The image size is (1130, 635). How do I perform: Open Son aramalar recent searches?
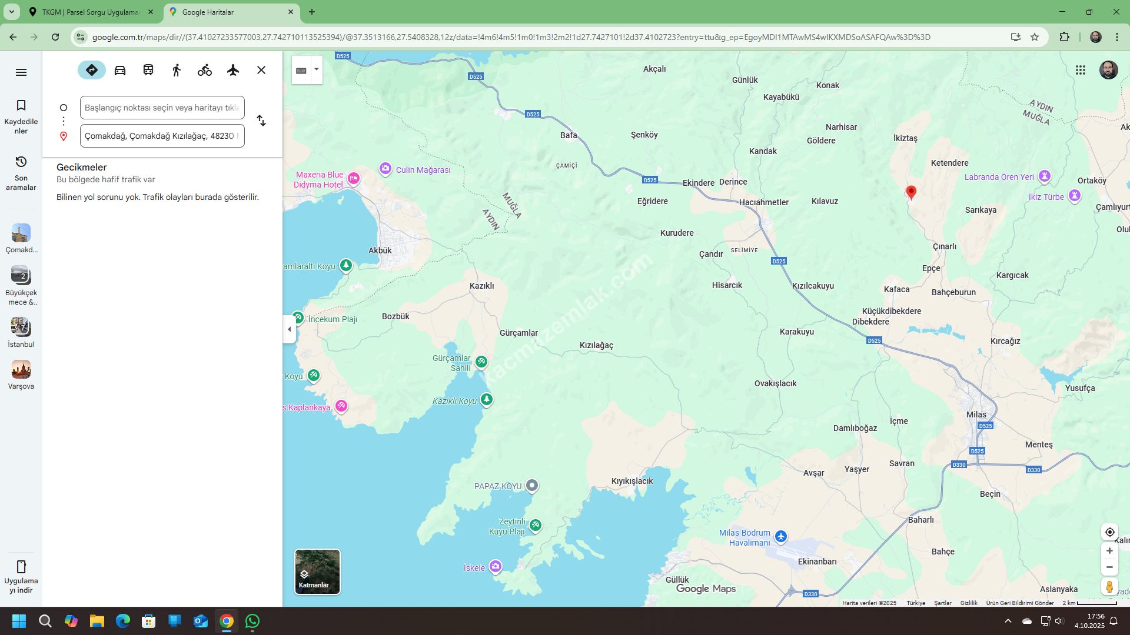point(21,172)
